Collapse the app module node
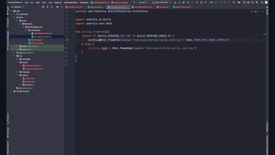 (11, 11)
